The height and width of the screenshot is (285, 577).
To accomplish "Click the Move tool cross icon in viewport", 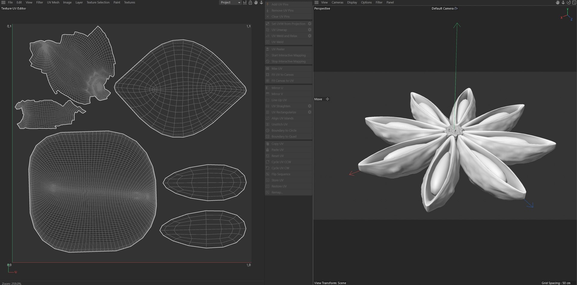I will (x=327, y=99).
